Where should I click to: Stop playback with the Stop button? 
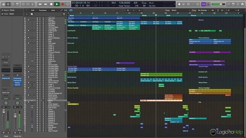(51, 4)
